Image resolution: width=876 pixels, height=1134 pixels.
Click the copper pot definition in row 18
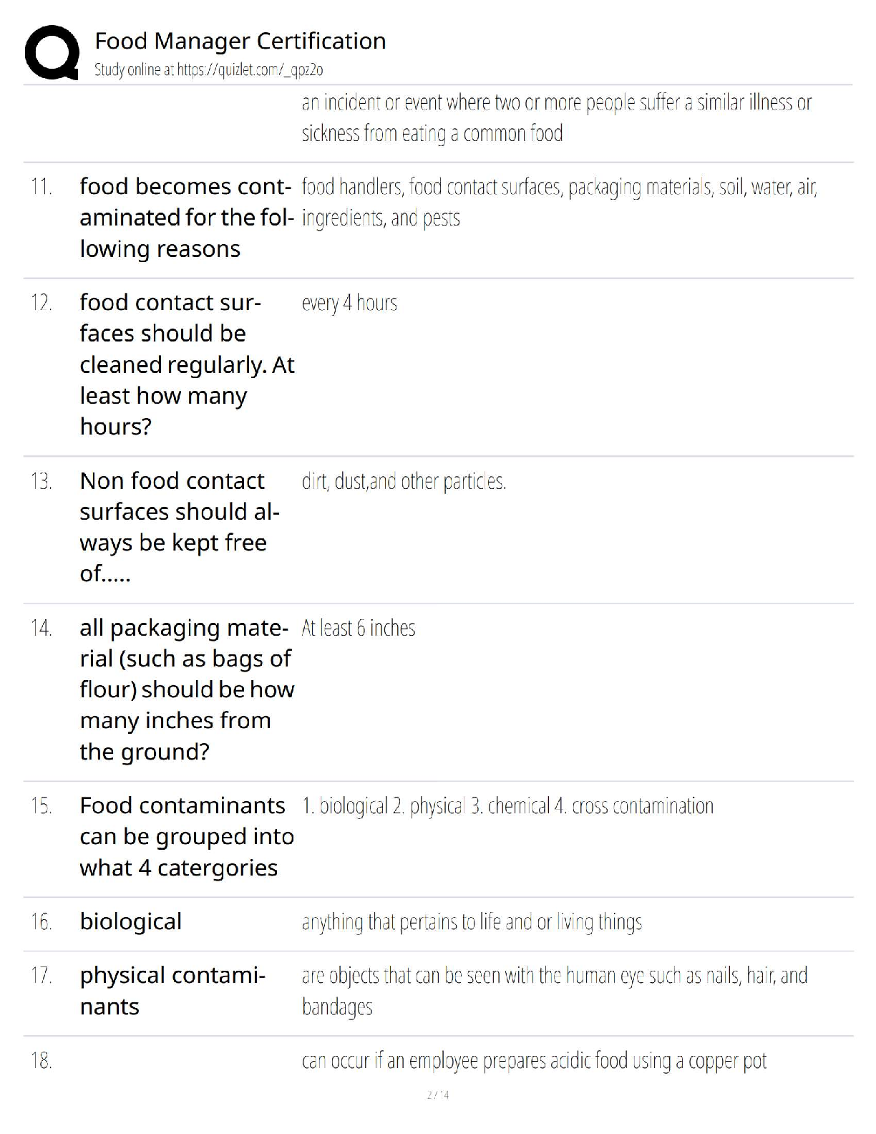coord(534,1060)
